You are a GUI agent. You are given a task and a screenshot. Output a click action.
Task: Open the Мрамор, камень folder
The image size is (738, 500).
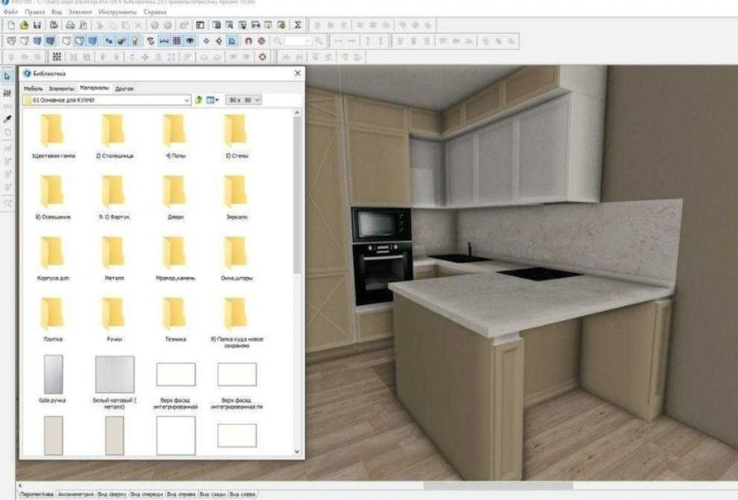pos(175,258)
